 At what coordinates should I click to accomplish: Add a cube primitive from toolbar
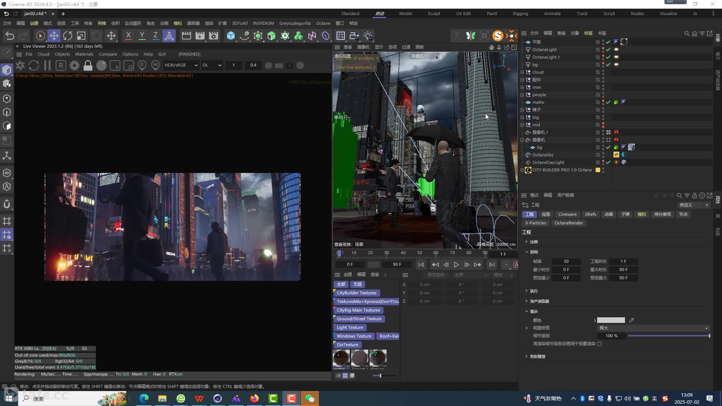(231, 36)
